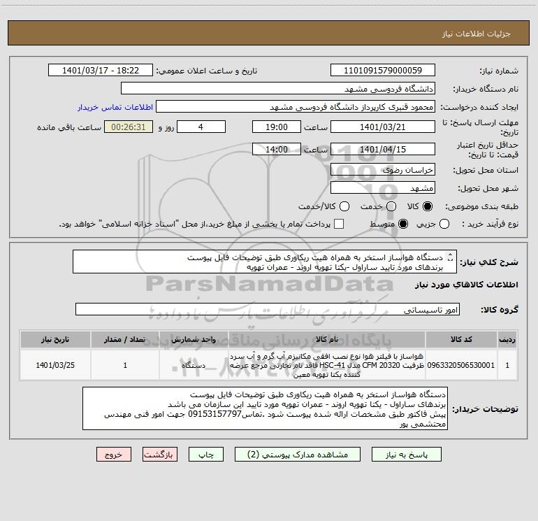Click the ردیف column header
The height and width of the screenshot is (521, 538).
click(507, 339)
